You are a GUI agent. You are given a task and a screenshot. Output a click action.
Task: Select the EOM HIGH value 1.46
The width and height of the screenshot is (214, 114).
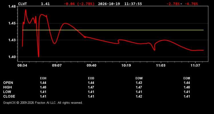(x=187, y=87)
